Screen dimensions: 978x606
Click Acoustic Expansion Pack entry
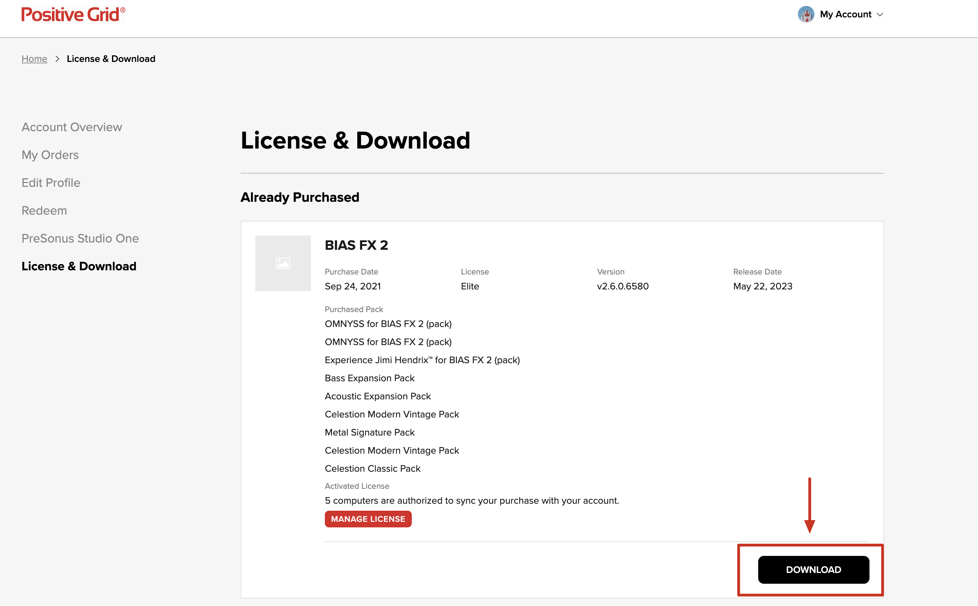pyautogui.click(x=377, y=396)
